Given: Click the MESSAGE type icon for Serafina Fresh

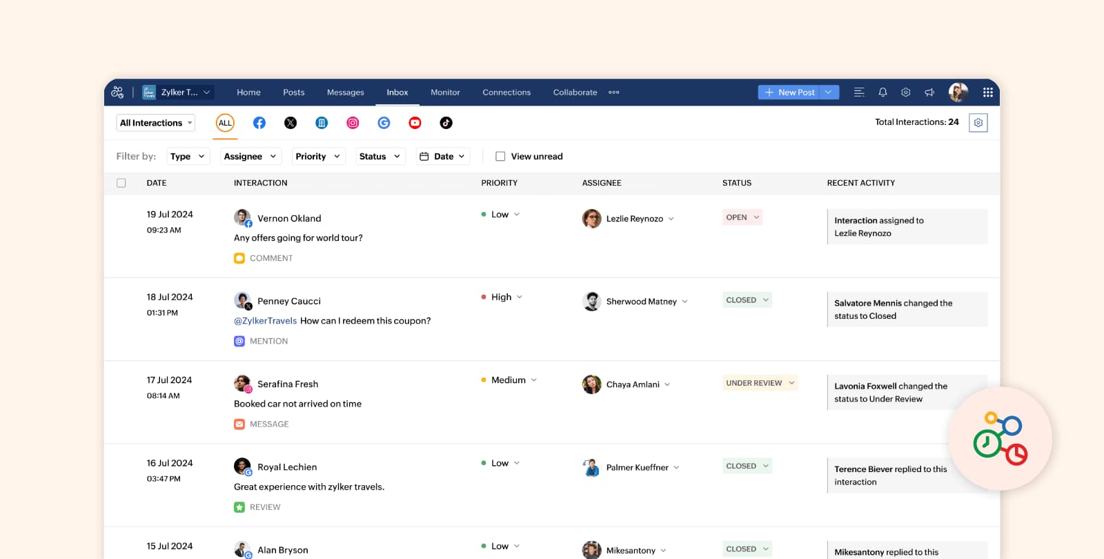Looking at the screenshot, I should [239, 424].
